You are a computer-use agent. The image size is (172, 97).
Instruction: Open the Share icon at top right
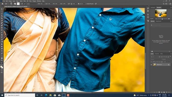tap(170, 4)
